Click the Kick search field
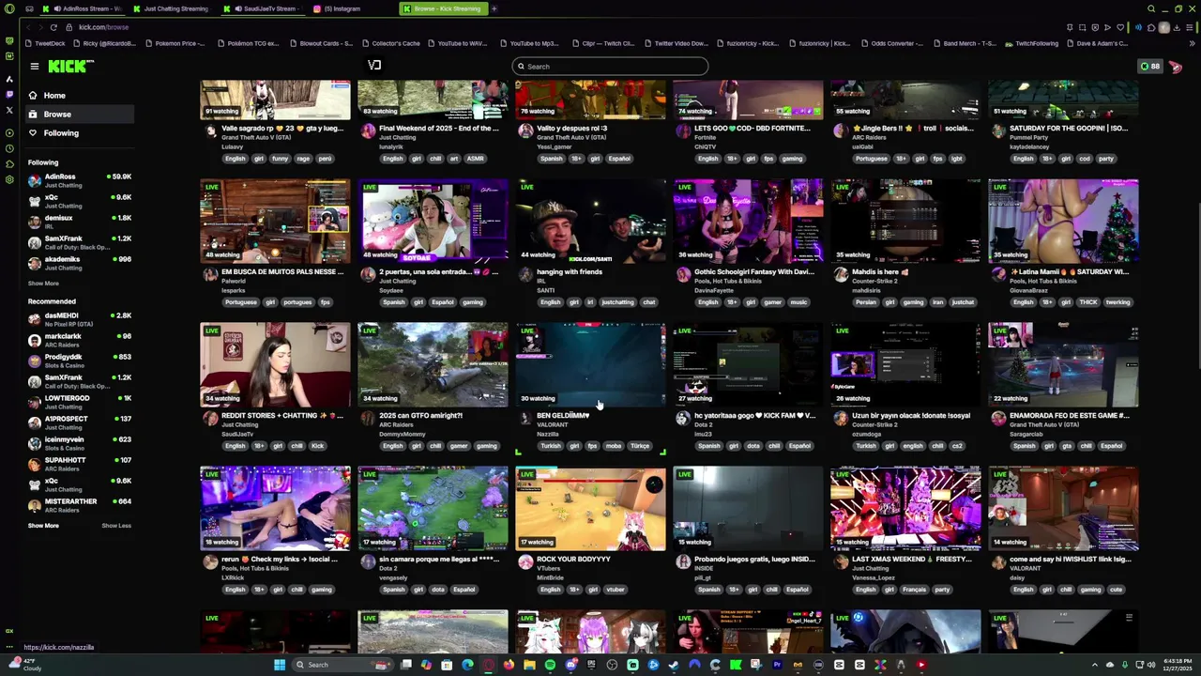This screenshot has width=1201, height=676. (x=610, y=66)
